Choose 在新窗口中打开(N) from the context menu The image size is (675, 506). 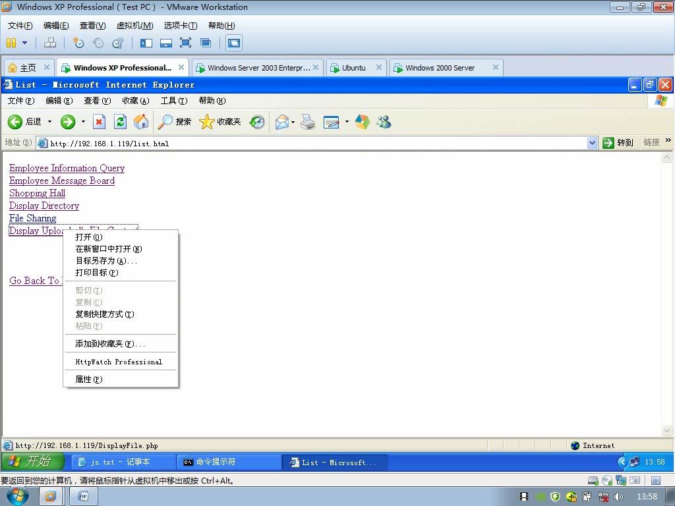pyautogui.click(x=121, y=249)
